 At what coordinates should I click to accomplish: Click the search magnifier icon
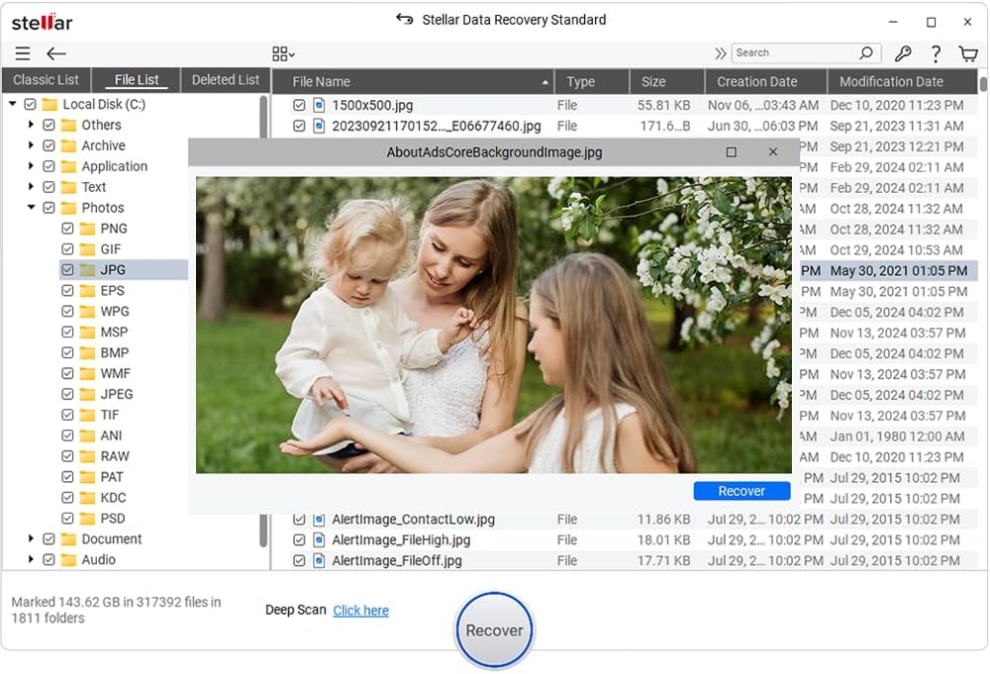(866, 52)
